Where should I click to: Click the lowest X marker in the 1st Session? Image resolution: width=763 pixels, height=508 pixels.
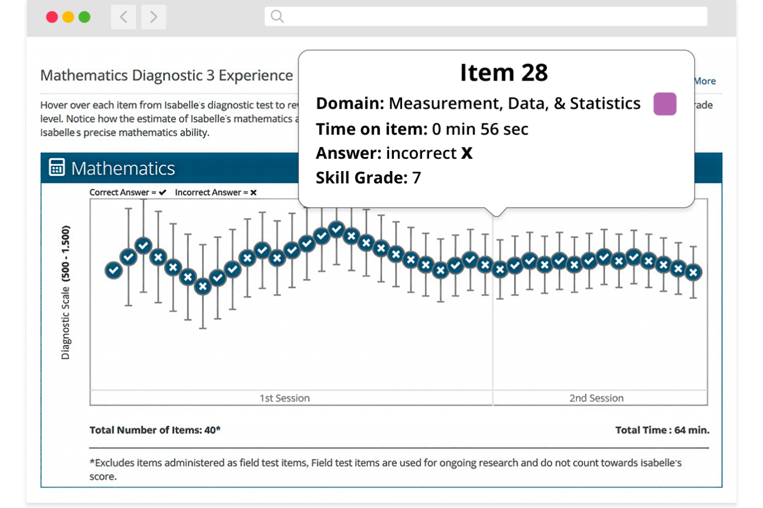203,286
